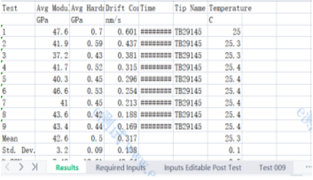Open the Required Inputs sheet tab

120,167
